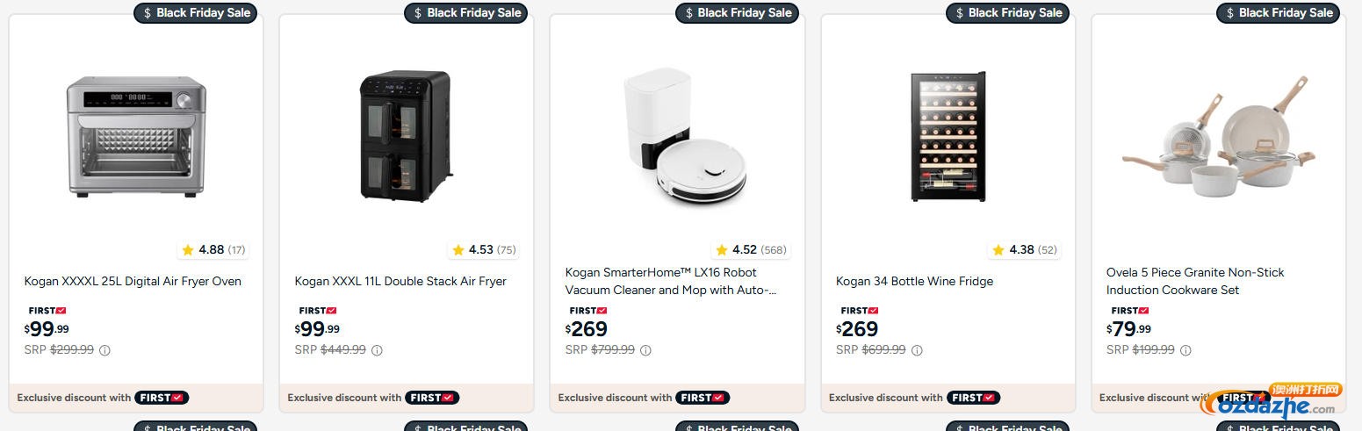This screenshot has height=431, width=1362.
Task: Click FIRST logo above Wine Fridge price
Action: pos(860,311)
